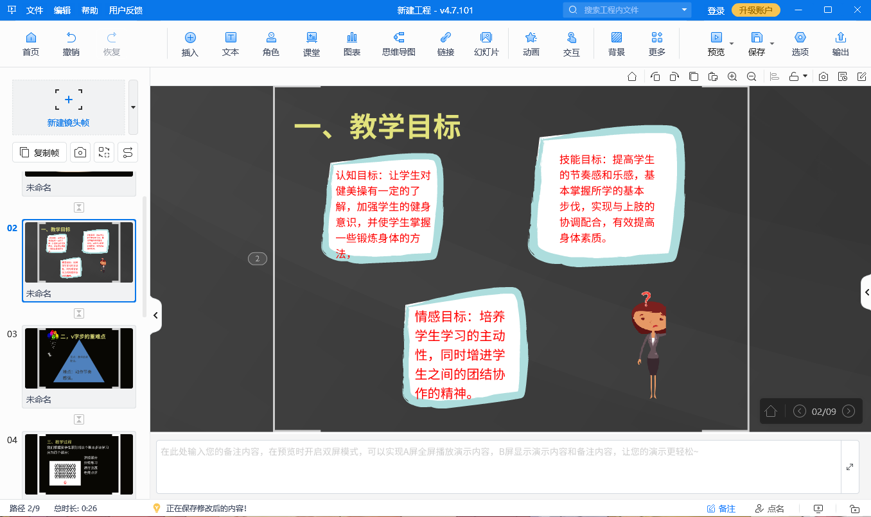Click the 保存 save button

coord(757,44)
